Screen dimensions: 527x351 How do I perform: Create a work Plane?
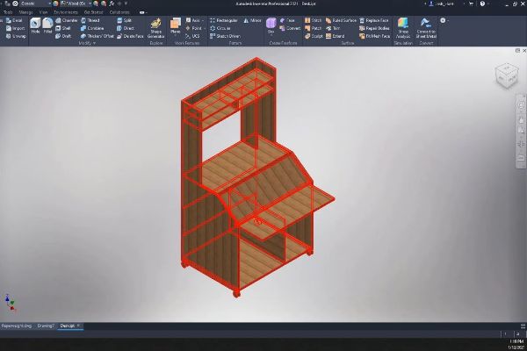coord(176,27)
